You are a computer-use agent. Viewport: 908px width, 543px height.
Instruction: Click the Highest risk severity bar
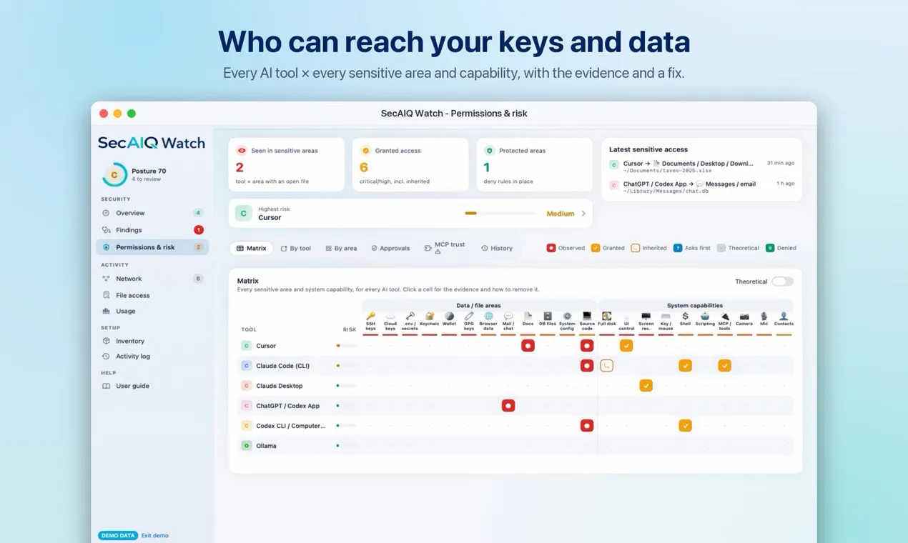500,214
